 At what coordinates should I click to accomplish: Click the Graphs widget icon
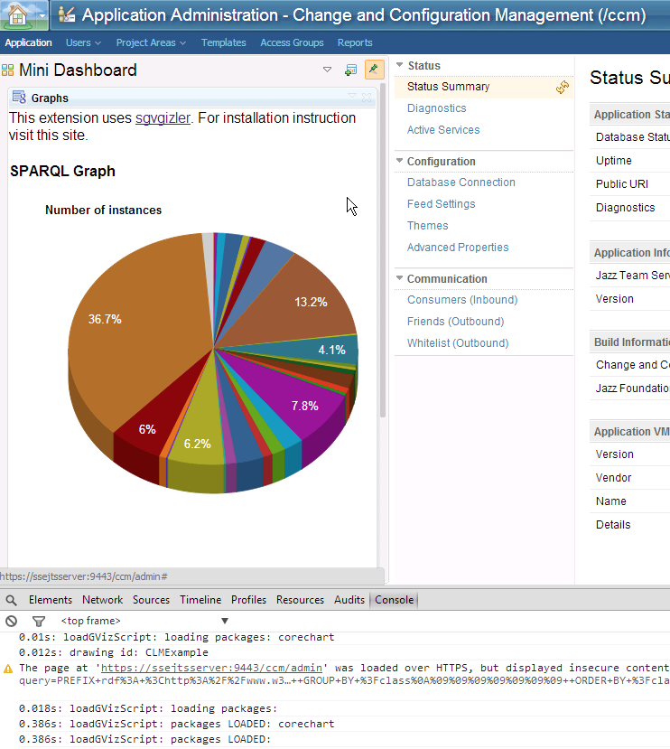coord(19,98)
